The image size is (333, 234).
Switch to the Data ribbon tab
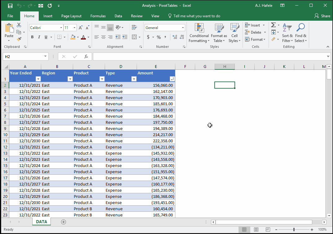118,16
